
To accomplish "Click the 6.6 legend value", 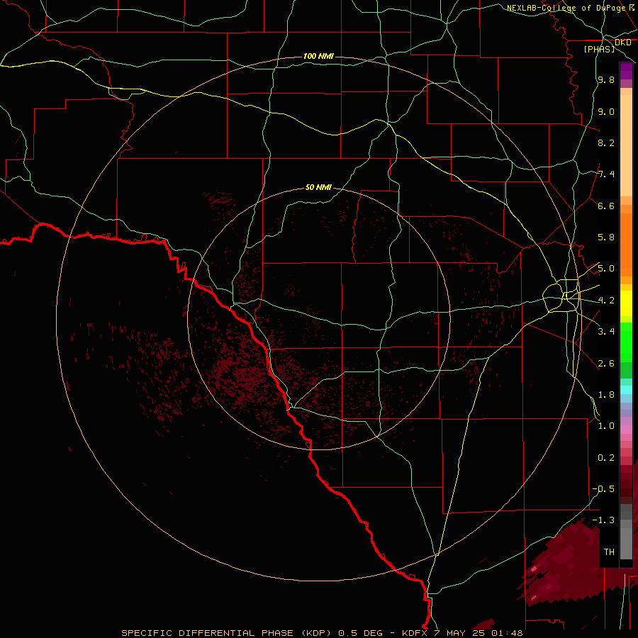I will point(606,206).
